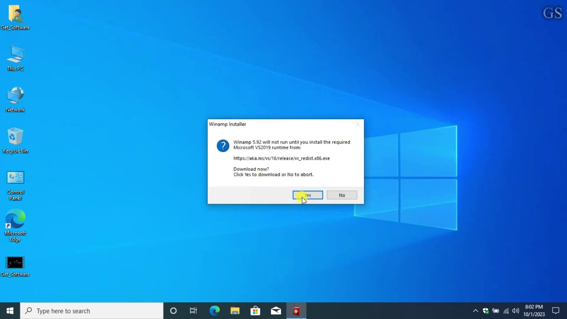This screenshot has width=567, height=319.
Task: Open the clock showing 8:02 PM
Action: coord(534,311)
